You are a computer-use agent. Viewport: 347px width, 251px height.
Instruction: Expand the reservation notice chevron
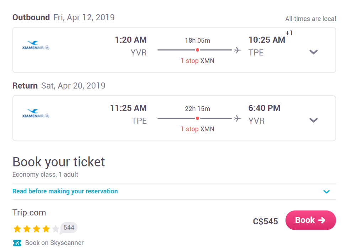(326, 192)
